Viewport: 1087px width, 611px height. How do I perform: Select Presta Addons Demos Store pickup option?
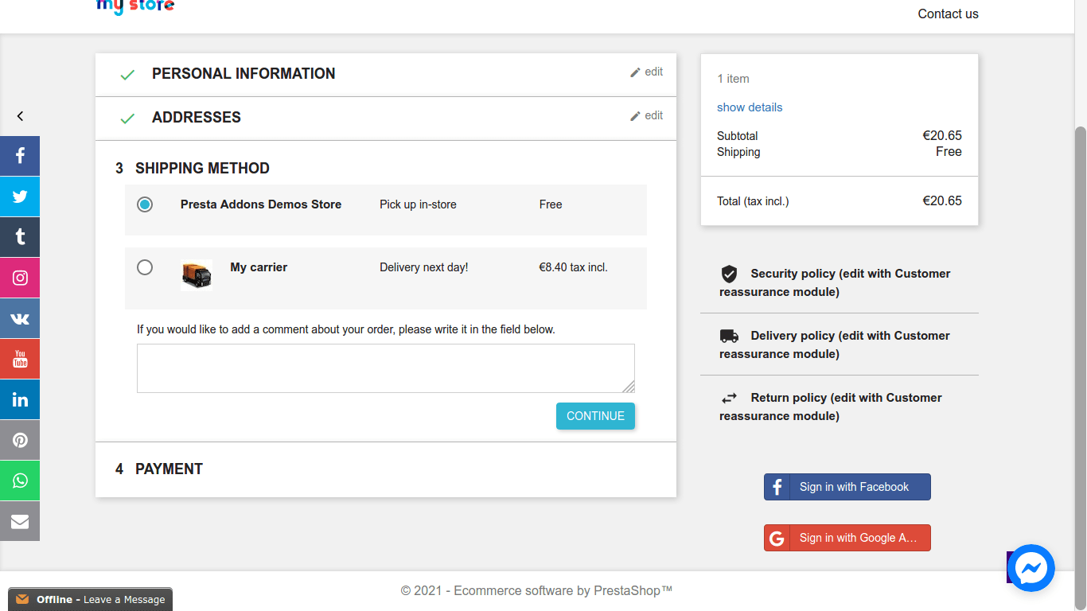pyautogui.click(x=145, y=204)
